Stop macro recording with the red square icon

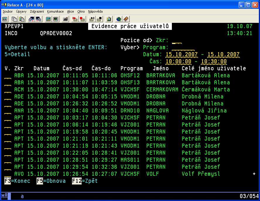pos(82,19)
